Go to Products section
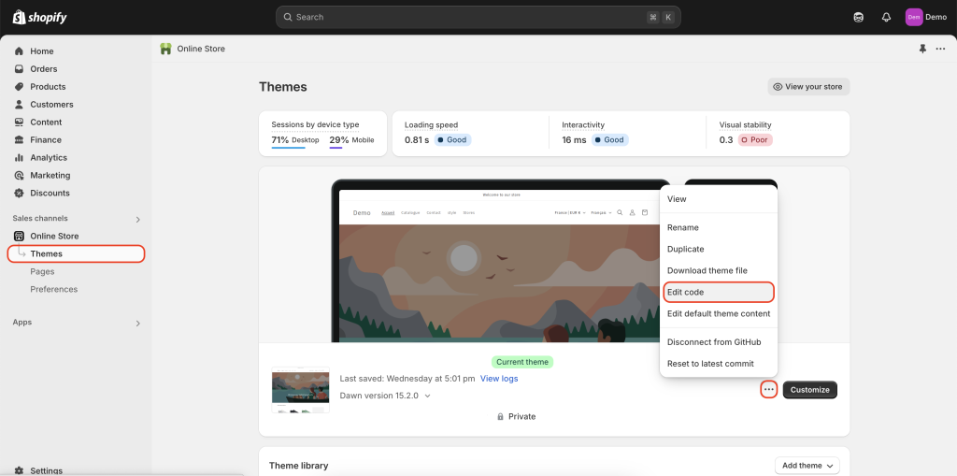 pyautogui.click(x=48, y=87)
